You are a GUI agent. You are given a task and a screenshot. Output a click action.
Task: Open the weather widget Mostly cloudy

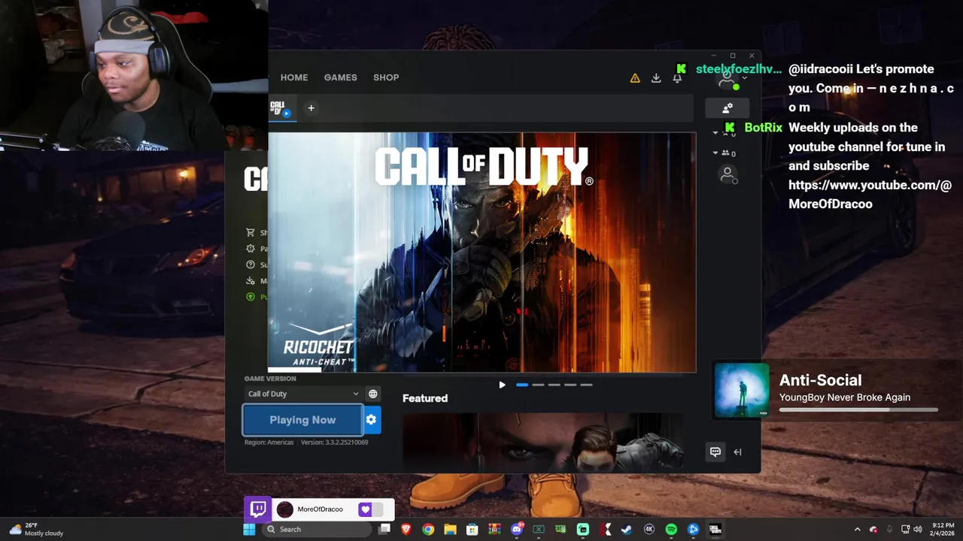(x=36, y=530)
